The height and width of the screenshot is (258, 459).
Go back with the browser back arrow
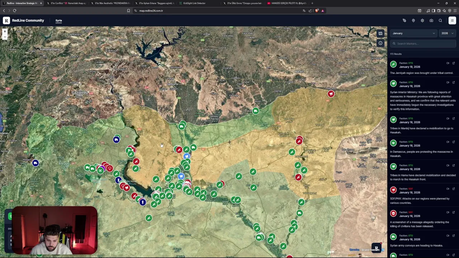point(4,11)
